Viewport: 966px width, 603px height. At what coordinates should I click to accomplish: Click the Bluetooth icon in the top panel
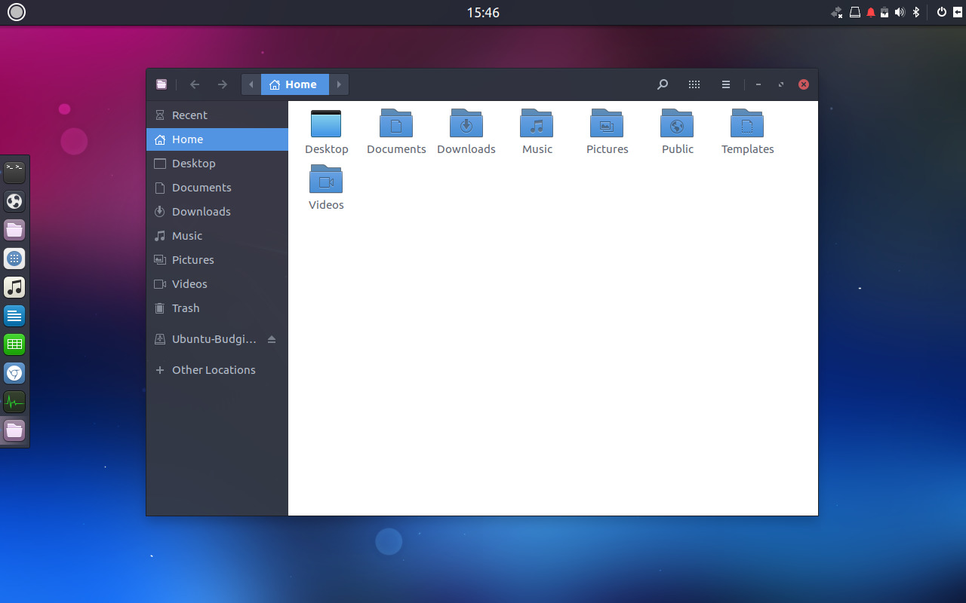[915, 12]
